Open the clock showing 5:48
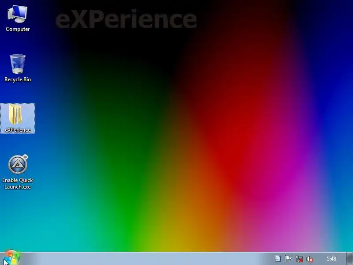This screenshot has width=353, height=265. (331, 259)
